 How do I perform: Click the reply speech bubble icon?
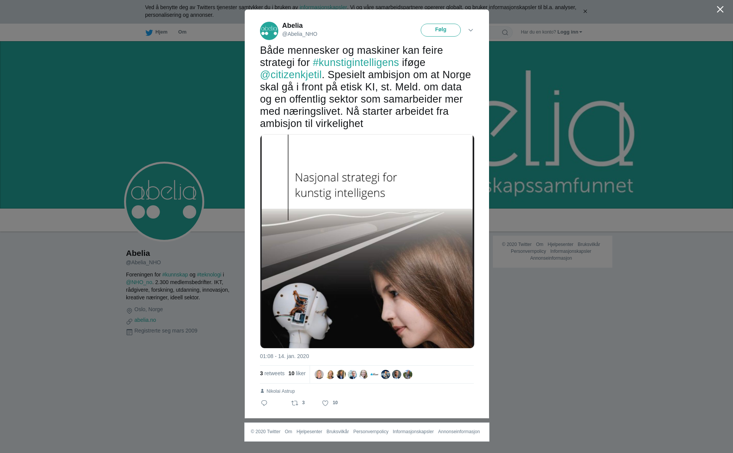[264, 403]
